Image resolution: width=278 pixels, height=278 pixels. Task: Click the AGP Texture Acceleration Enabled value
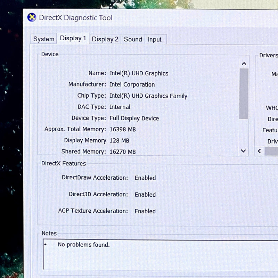[145, 211]
